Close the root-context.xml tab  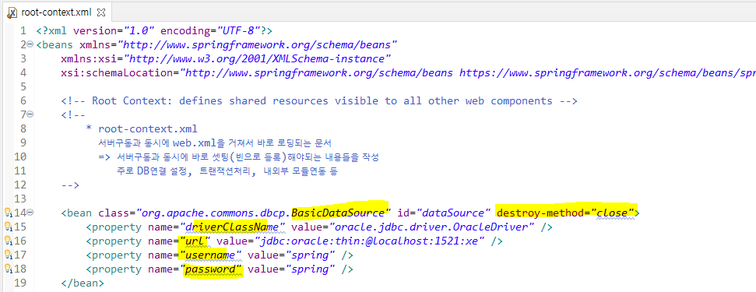click(100, 12)
